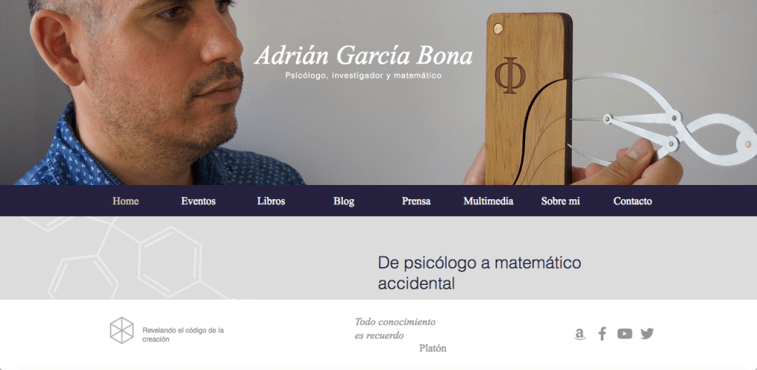This screenshot has width=757, height=370.
Task: Open the Libros page
Action: [271, 201]
